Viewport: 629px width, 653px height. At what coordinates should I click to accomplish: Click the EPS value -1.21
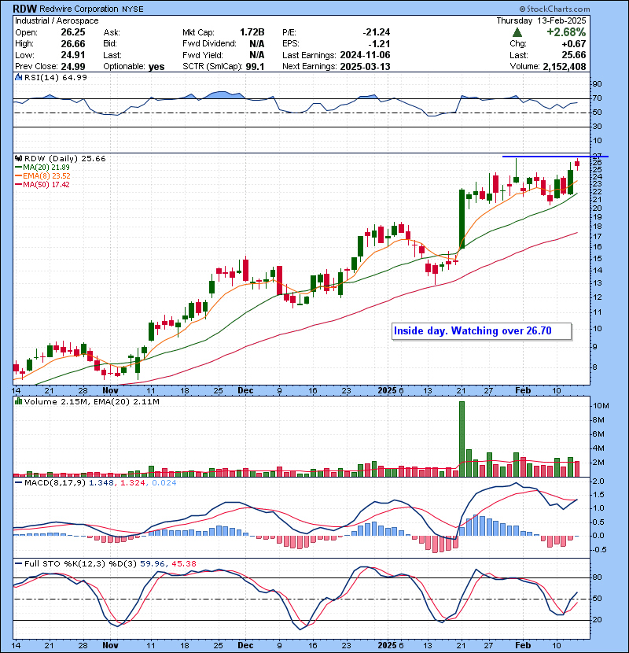379,44
